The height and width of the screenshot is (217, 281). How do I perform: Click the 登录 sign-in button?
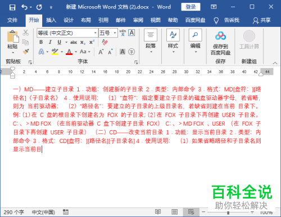tap(191, 7)
